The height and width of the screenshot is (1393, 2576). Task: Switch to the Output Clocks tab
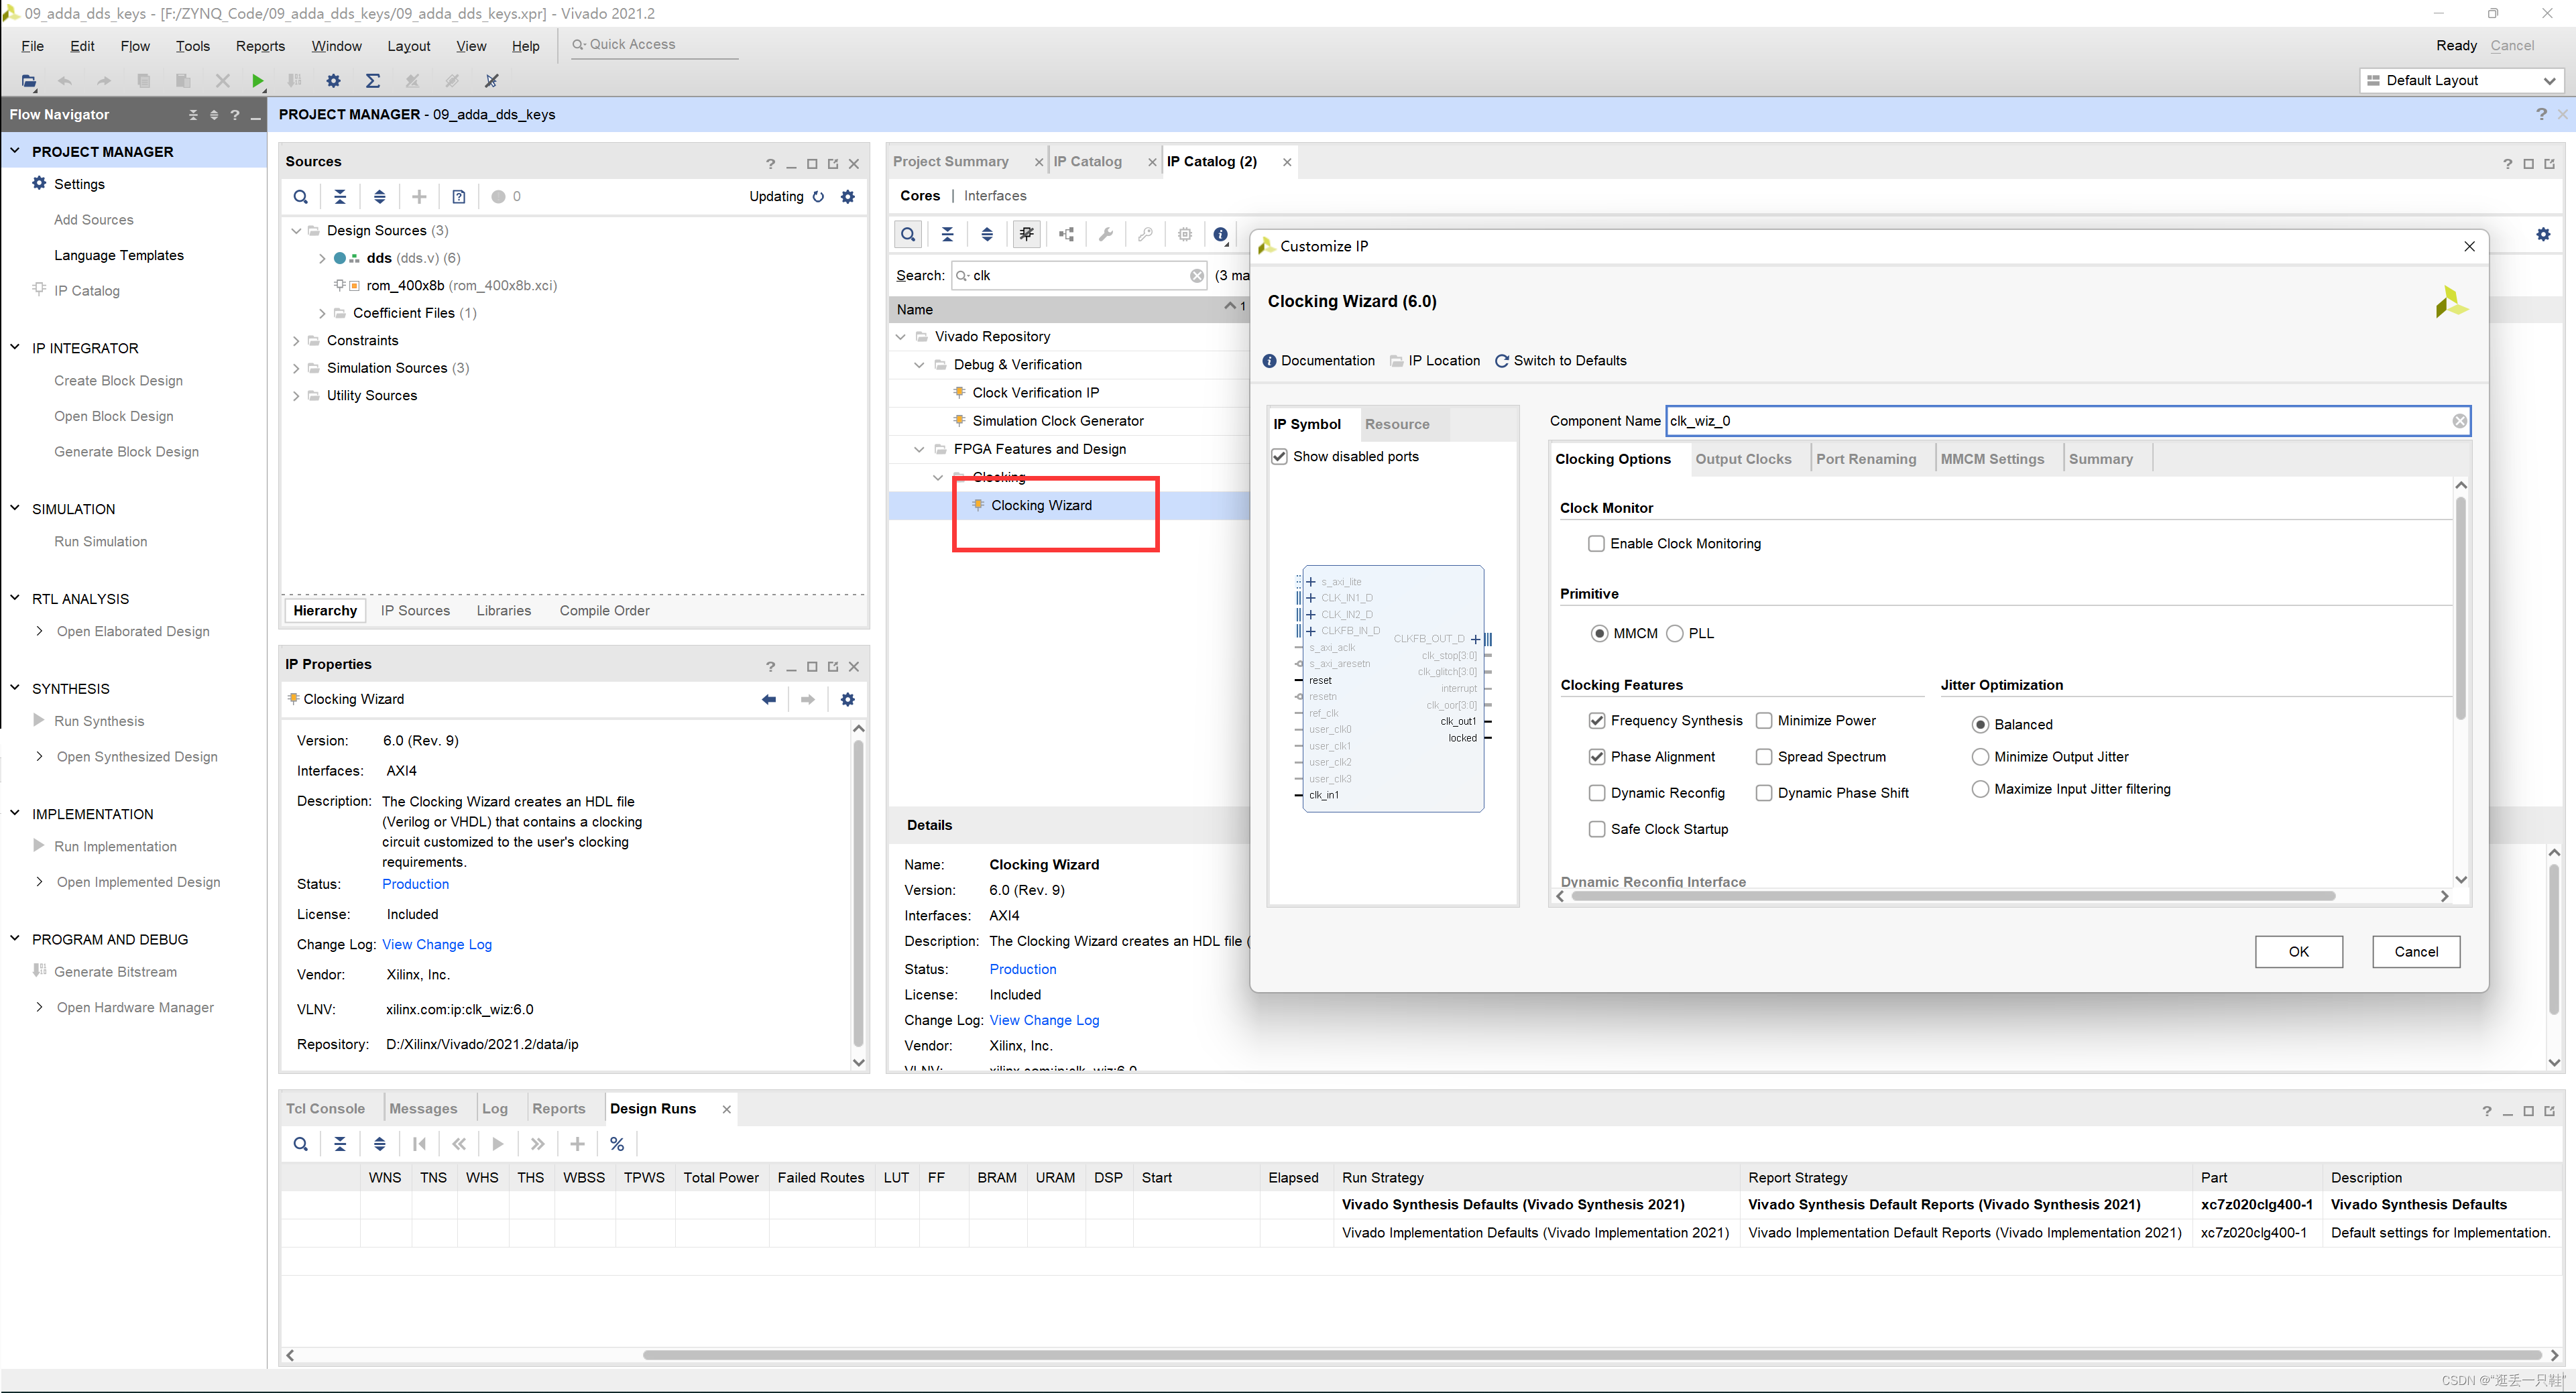(x=1742, y=459)
